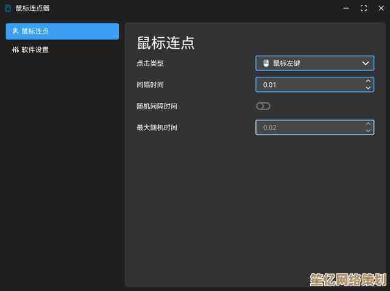Open the 鼠标左键 click type dropdown

coord(314,63)
